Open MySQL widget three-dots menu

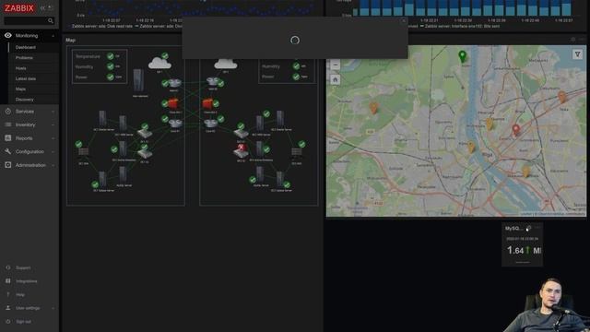[537, 228]
